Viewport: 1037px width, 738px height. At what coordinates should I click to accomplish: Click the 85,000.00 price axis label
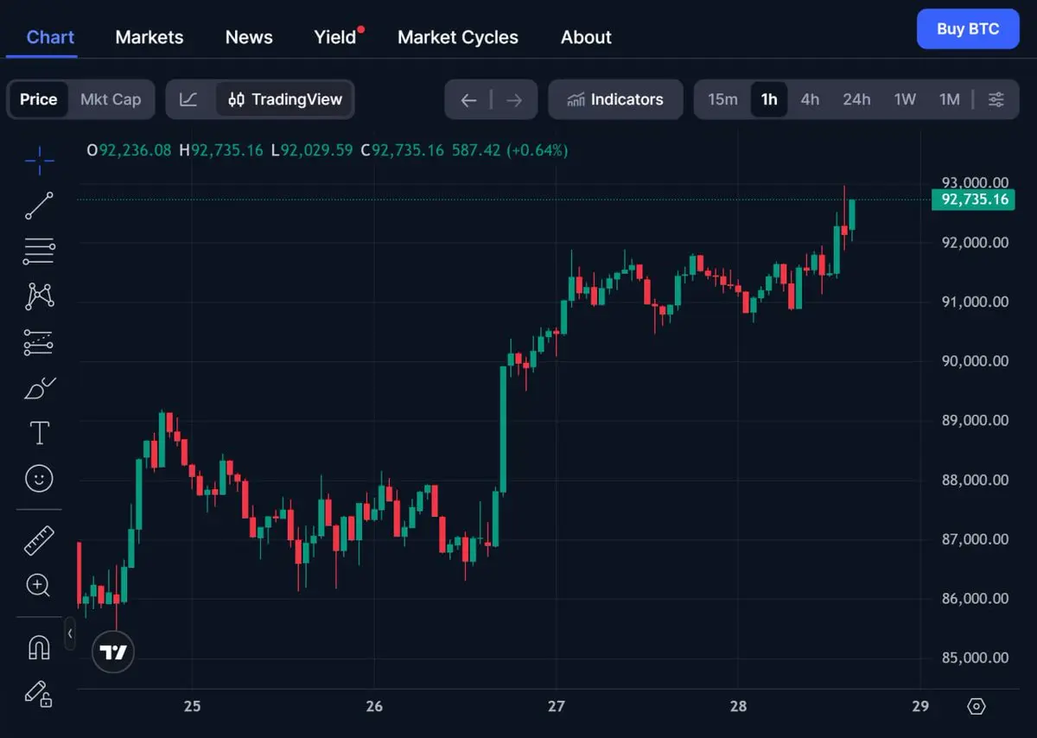[x=975, y=658]
